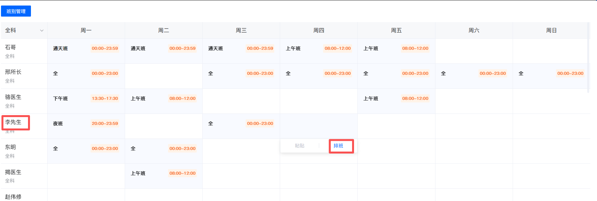Click 李先生 in the staff column
Viewport: 597px width, 201px height.
13,122
